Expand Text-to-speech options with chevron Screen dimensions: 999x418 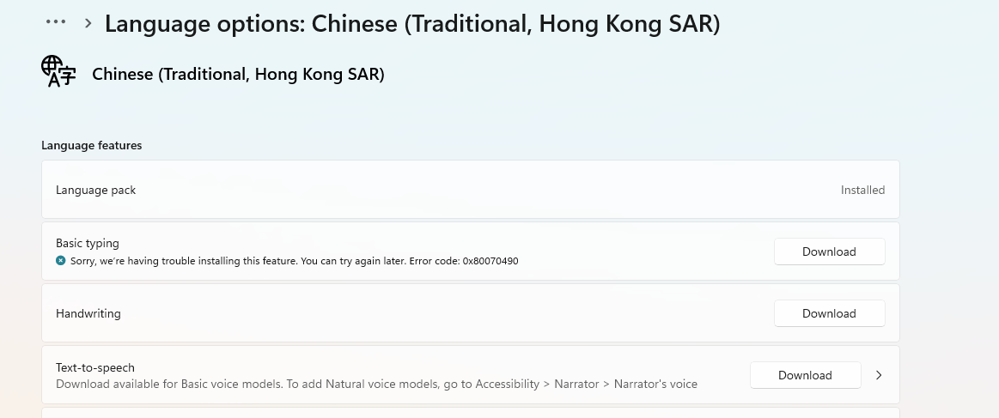pos(879,375)
